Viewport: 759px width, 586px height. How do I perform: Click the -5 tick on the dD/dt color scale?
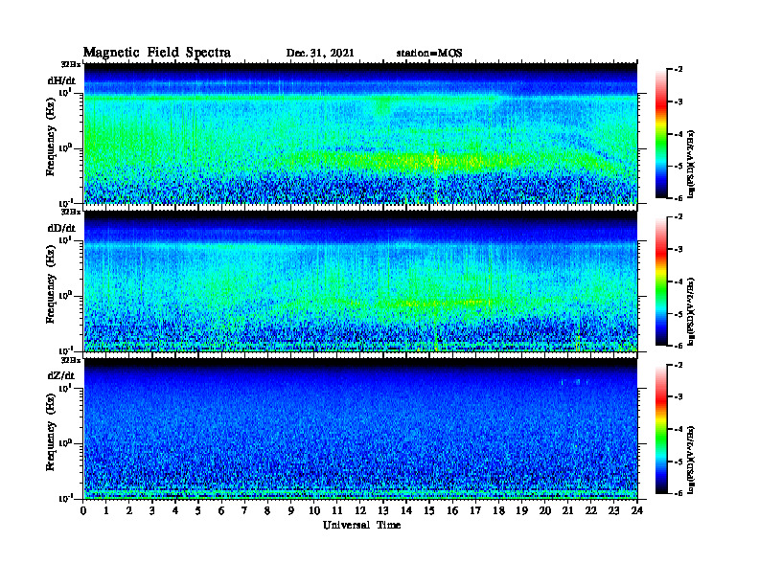(x=678, y=314)
